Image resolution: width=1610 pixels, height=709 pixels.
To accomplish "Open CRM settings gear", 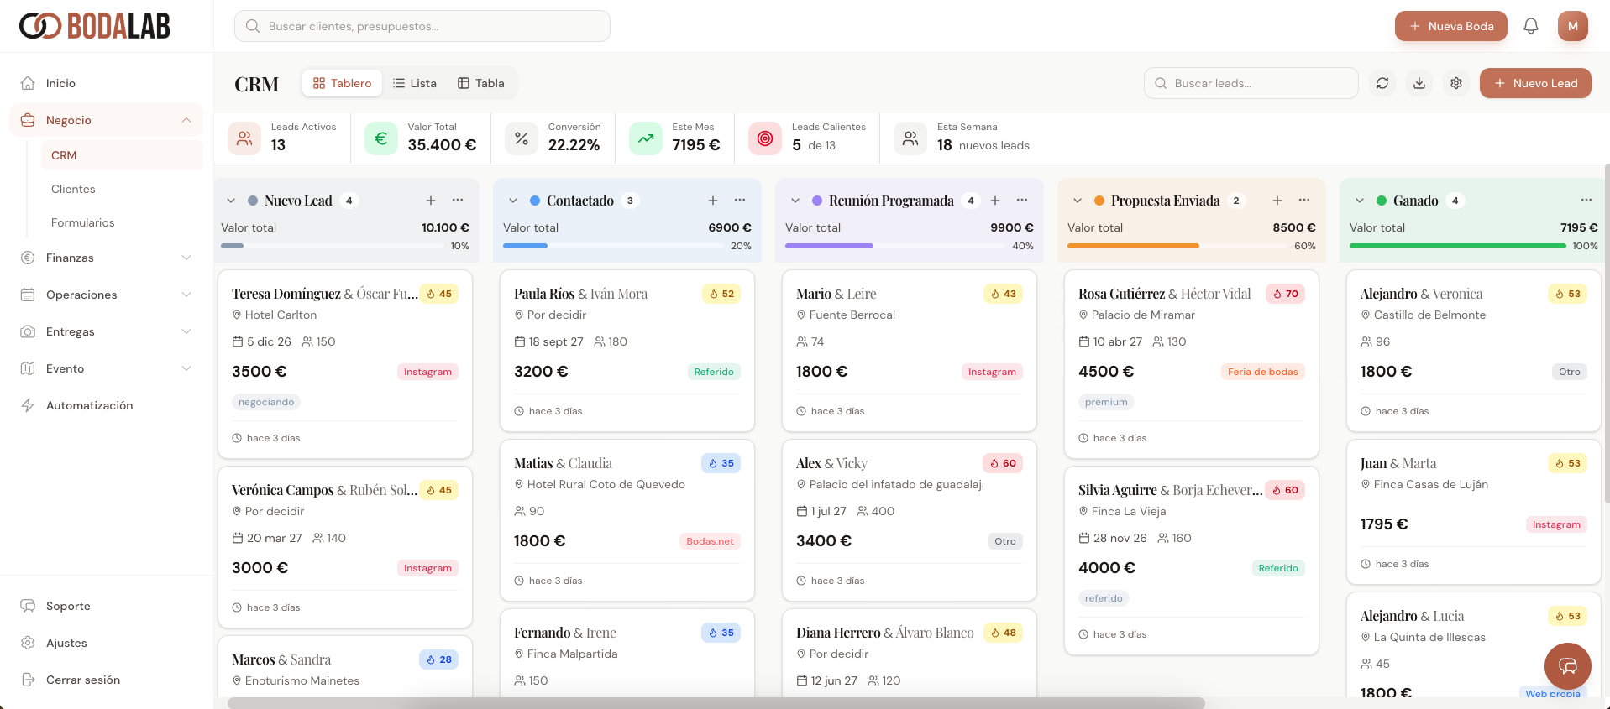I will pyautogui.click(x=1456, y=83).
